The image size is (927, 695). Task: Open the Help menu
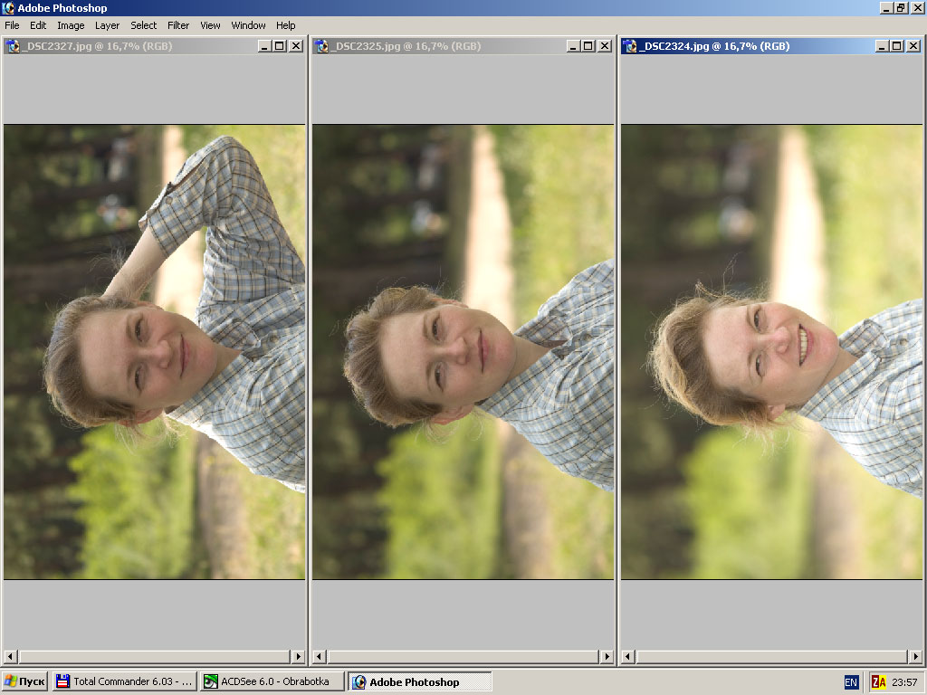coord(285,25)
